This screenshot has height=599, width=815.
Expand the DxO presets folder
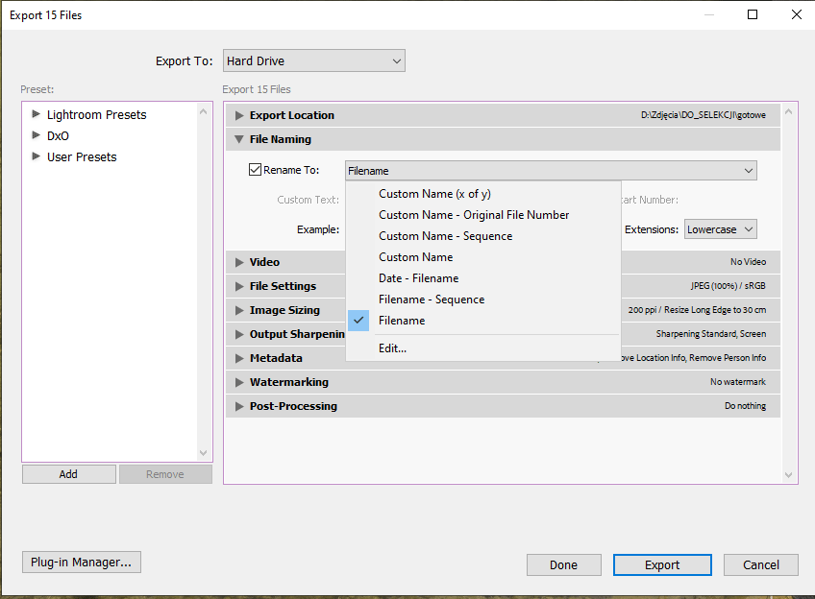pos(37,135)
